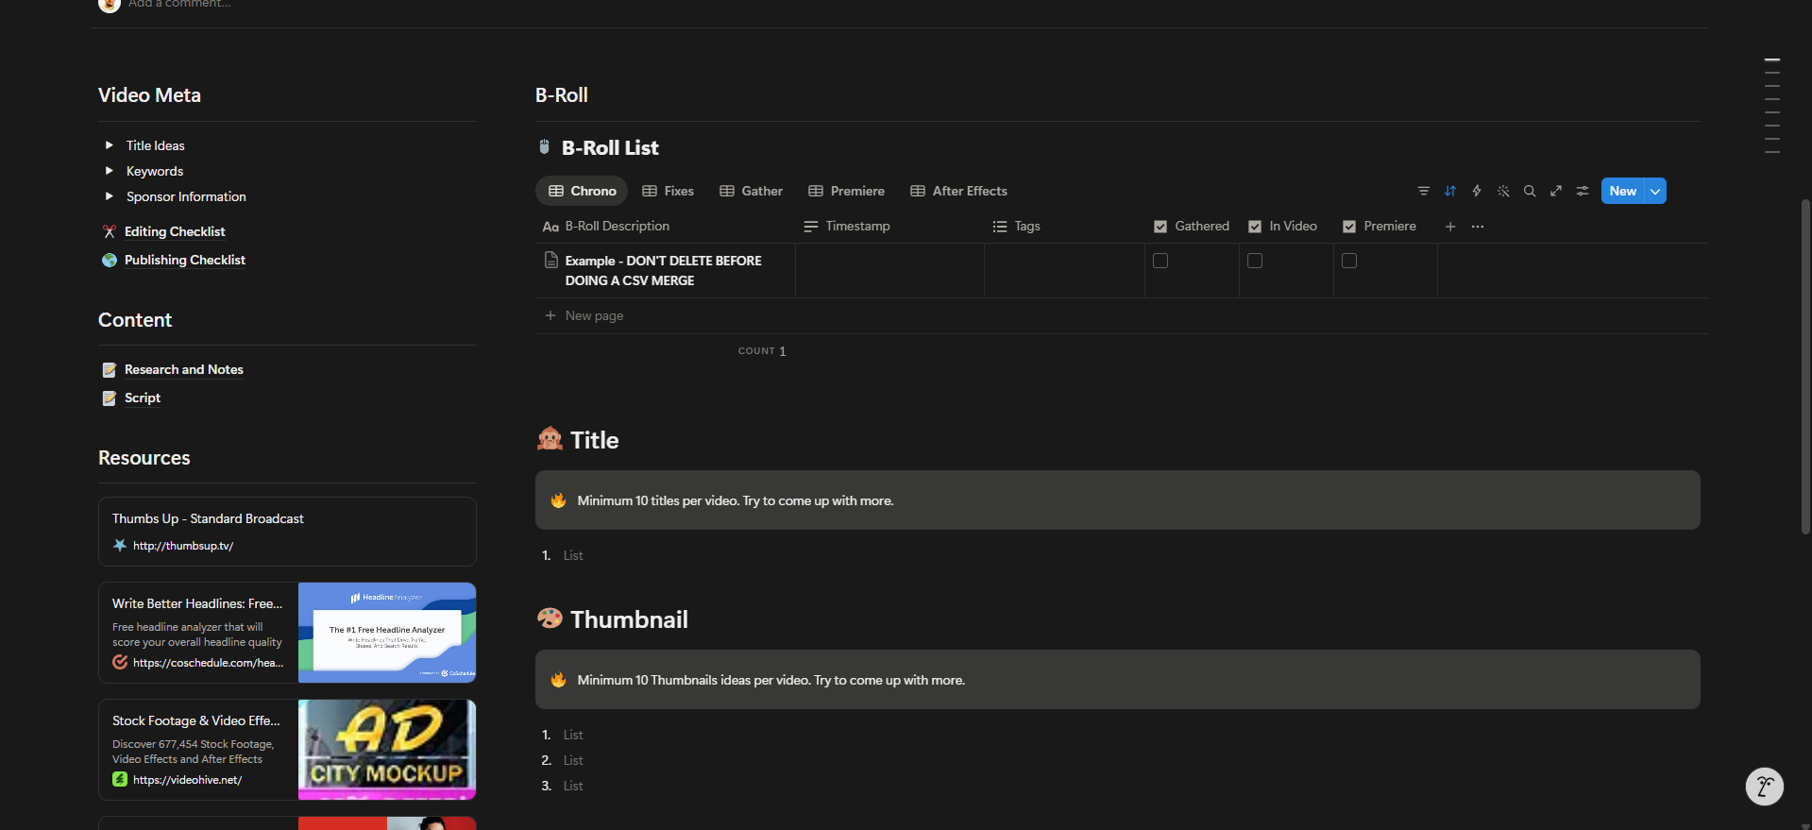Click the vertical page scrollbar
This screenshot has height=830, width=1812.
coord(1805,366)
